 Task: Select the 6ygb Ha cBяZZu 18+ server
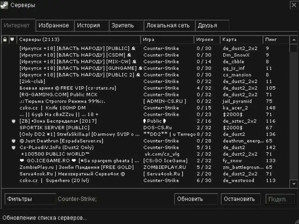click(145, 115)
